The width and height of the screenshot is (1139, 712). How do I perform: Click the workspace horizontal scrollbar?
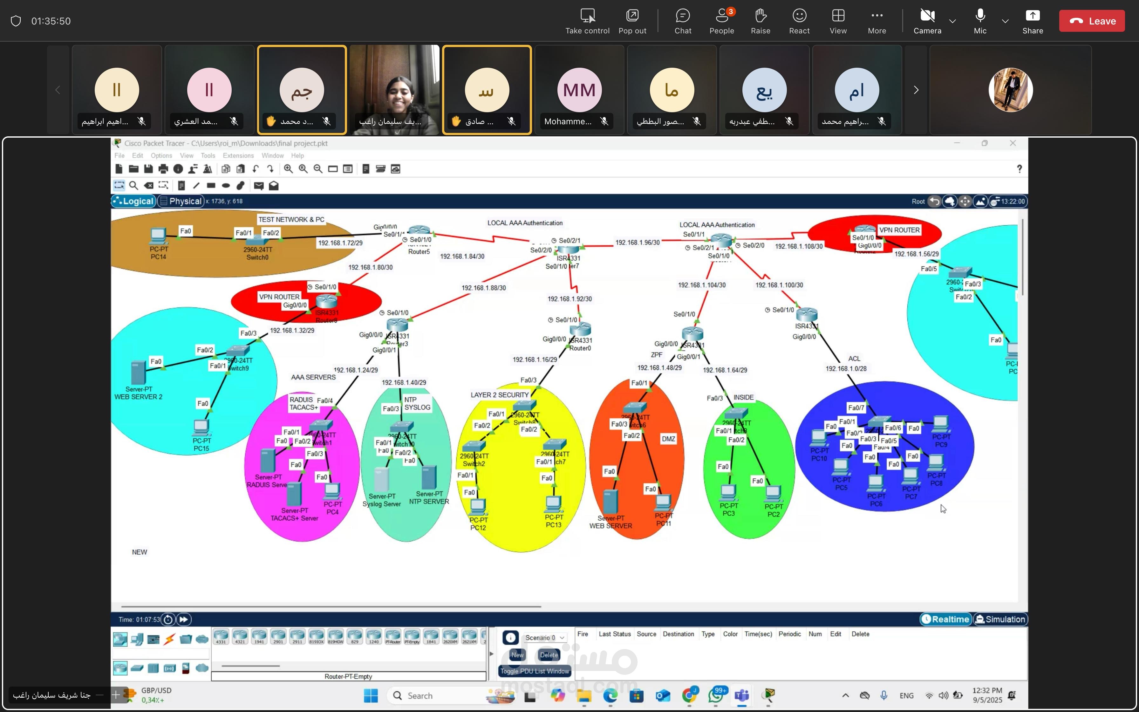(x=331, y=606)
